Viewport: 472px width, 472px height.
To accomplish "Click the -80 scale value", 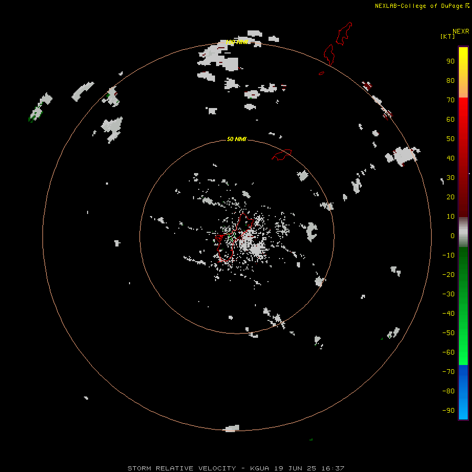I will (448, 391).
